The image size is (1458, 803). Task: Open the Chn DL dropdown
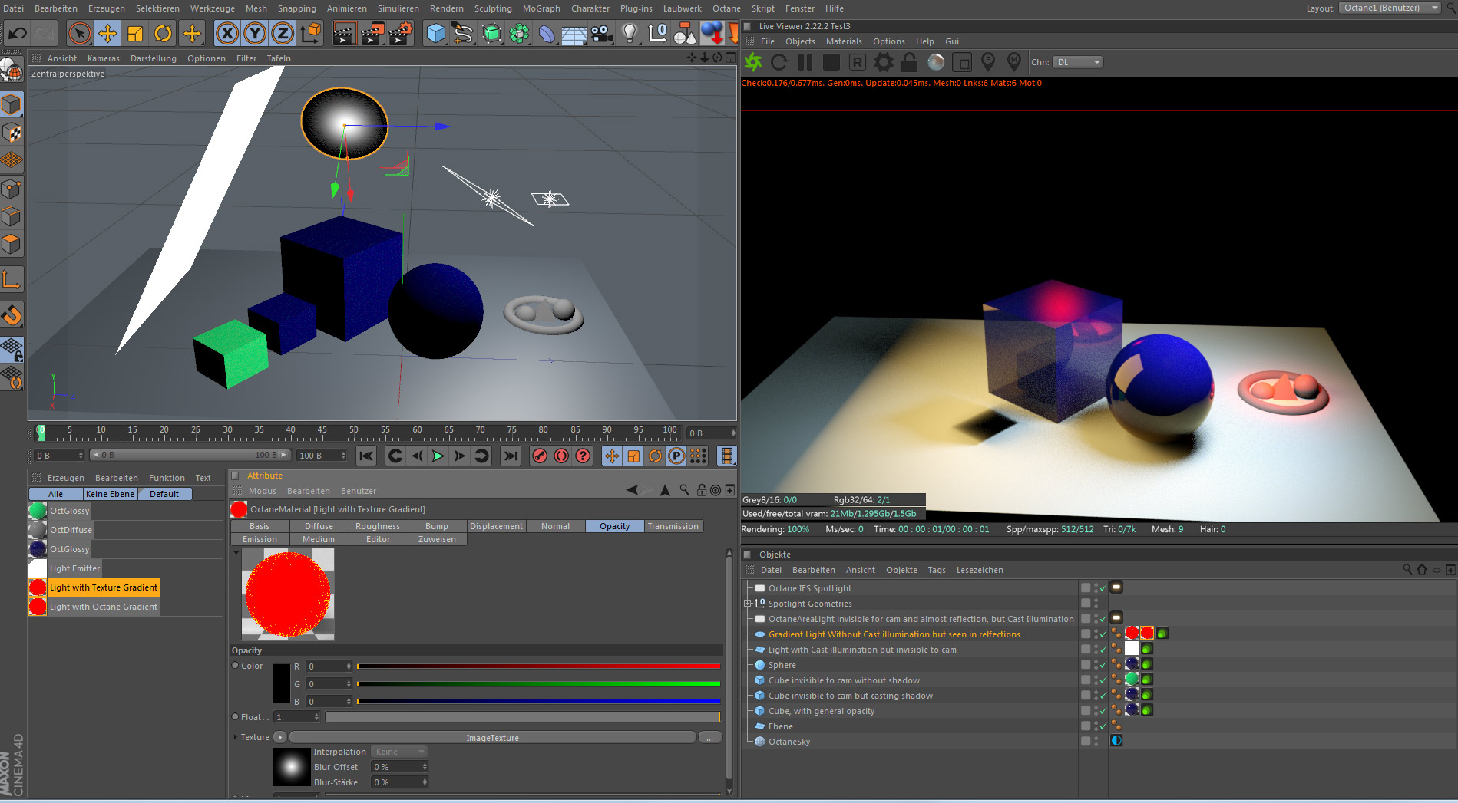coord(1078,63)
